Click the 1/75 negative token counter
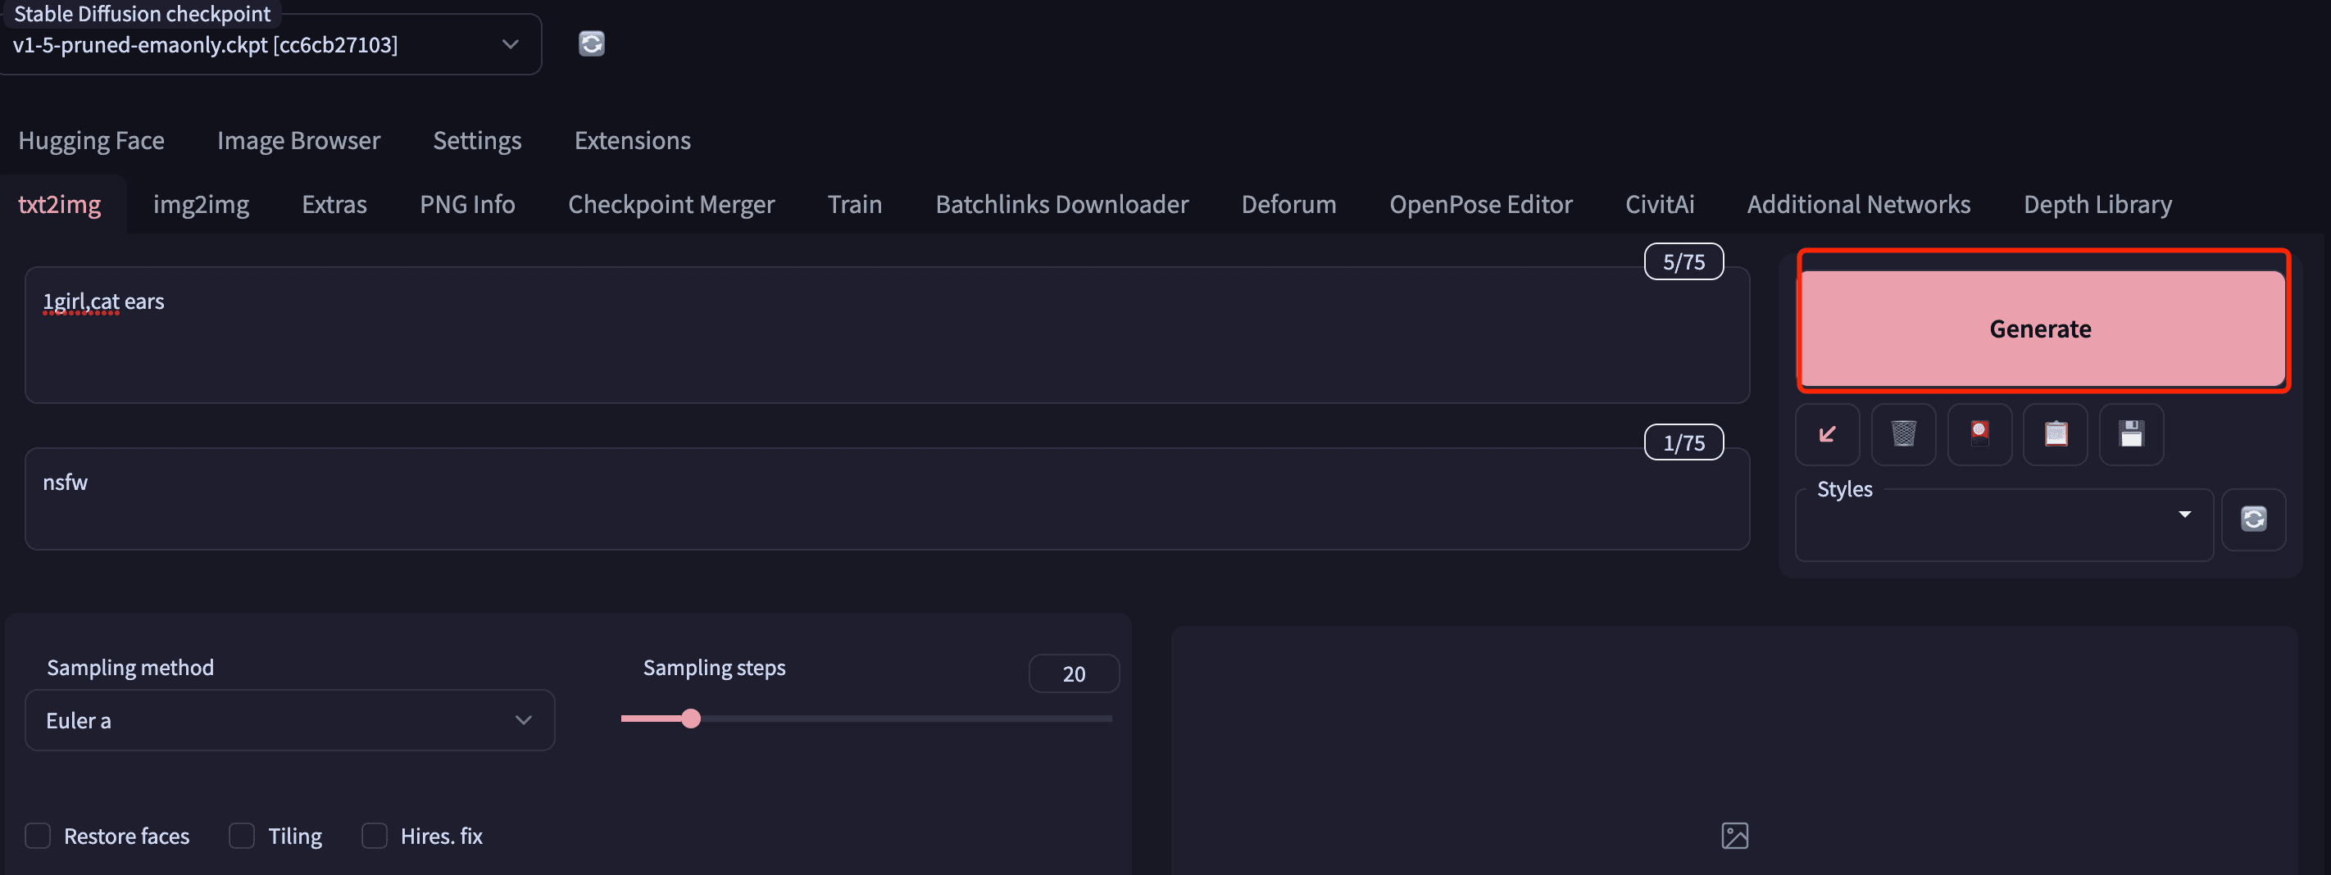Viewport: 2331px width, 875px height. click(1683, 442)
